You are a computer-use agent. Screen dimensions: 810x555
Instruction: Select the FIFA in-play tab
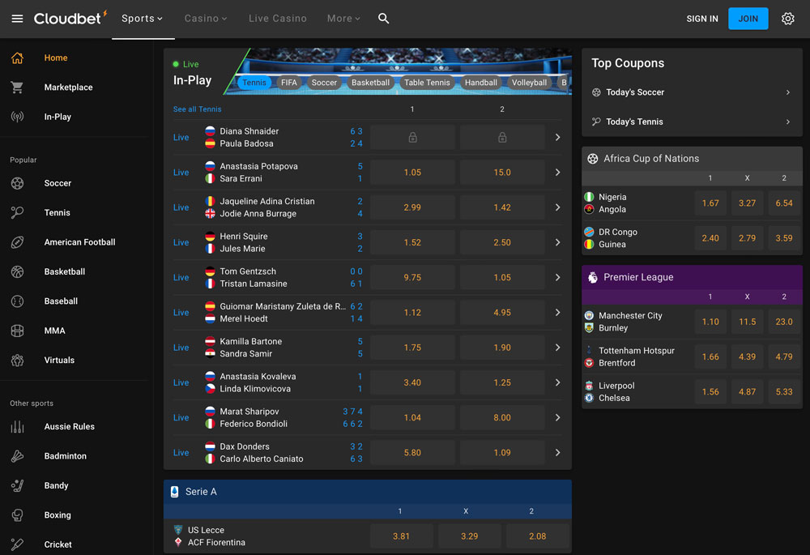point(289,83)
